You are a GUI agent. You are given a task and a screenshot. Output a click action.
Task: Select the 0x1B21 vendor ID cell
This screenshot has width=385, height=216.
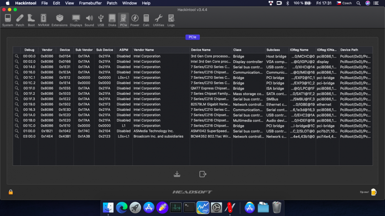(x=47, y=131)
